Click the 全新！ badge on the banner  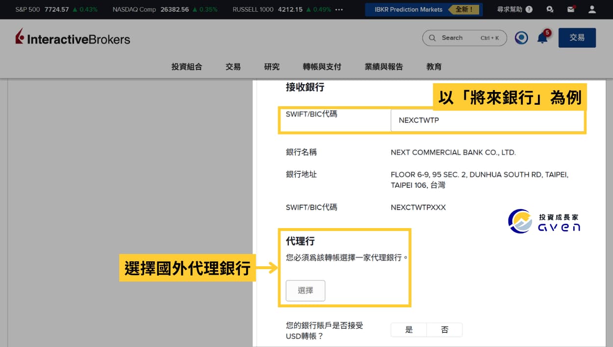pyautogui.click(x=464, y=9)
